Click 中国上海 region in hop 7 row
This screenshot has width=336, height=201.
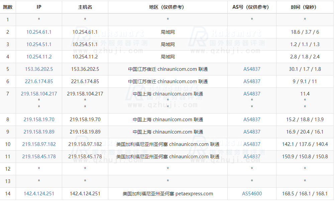point(168,94)
